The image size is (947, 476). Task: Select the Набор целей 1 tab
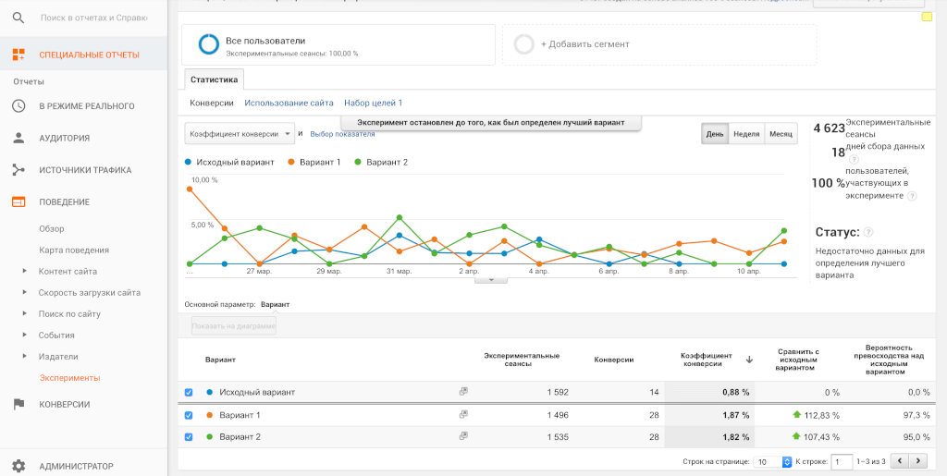click(373, 104)
